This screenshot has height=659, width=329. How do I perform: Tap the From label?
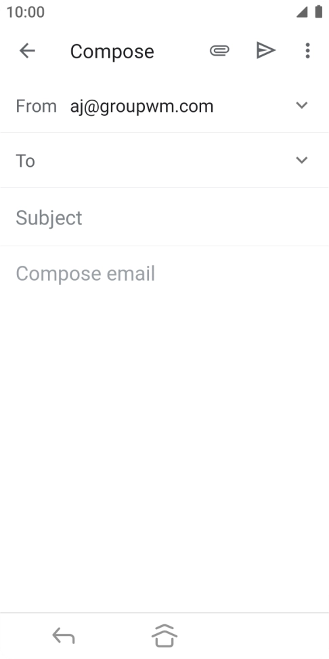click(x=36, y=106)
